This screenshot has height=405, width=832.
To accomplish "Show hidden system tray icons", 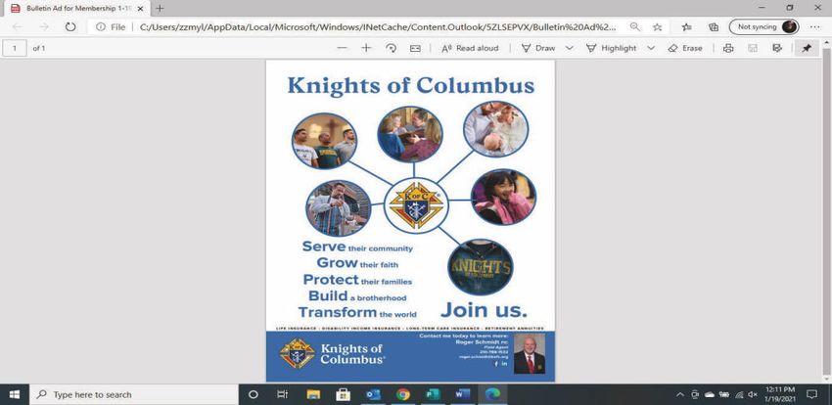I will coord(680,394).
